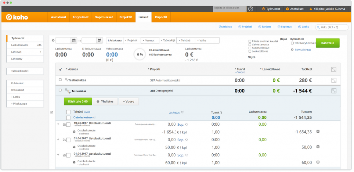This screenshot has width=354, height=172.
Task: Click the check-all tick in table header
Action: [x=60, y=69]
